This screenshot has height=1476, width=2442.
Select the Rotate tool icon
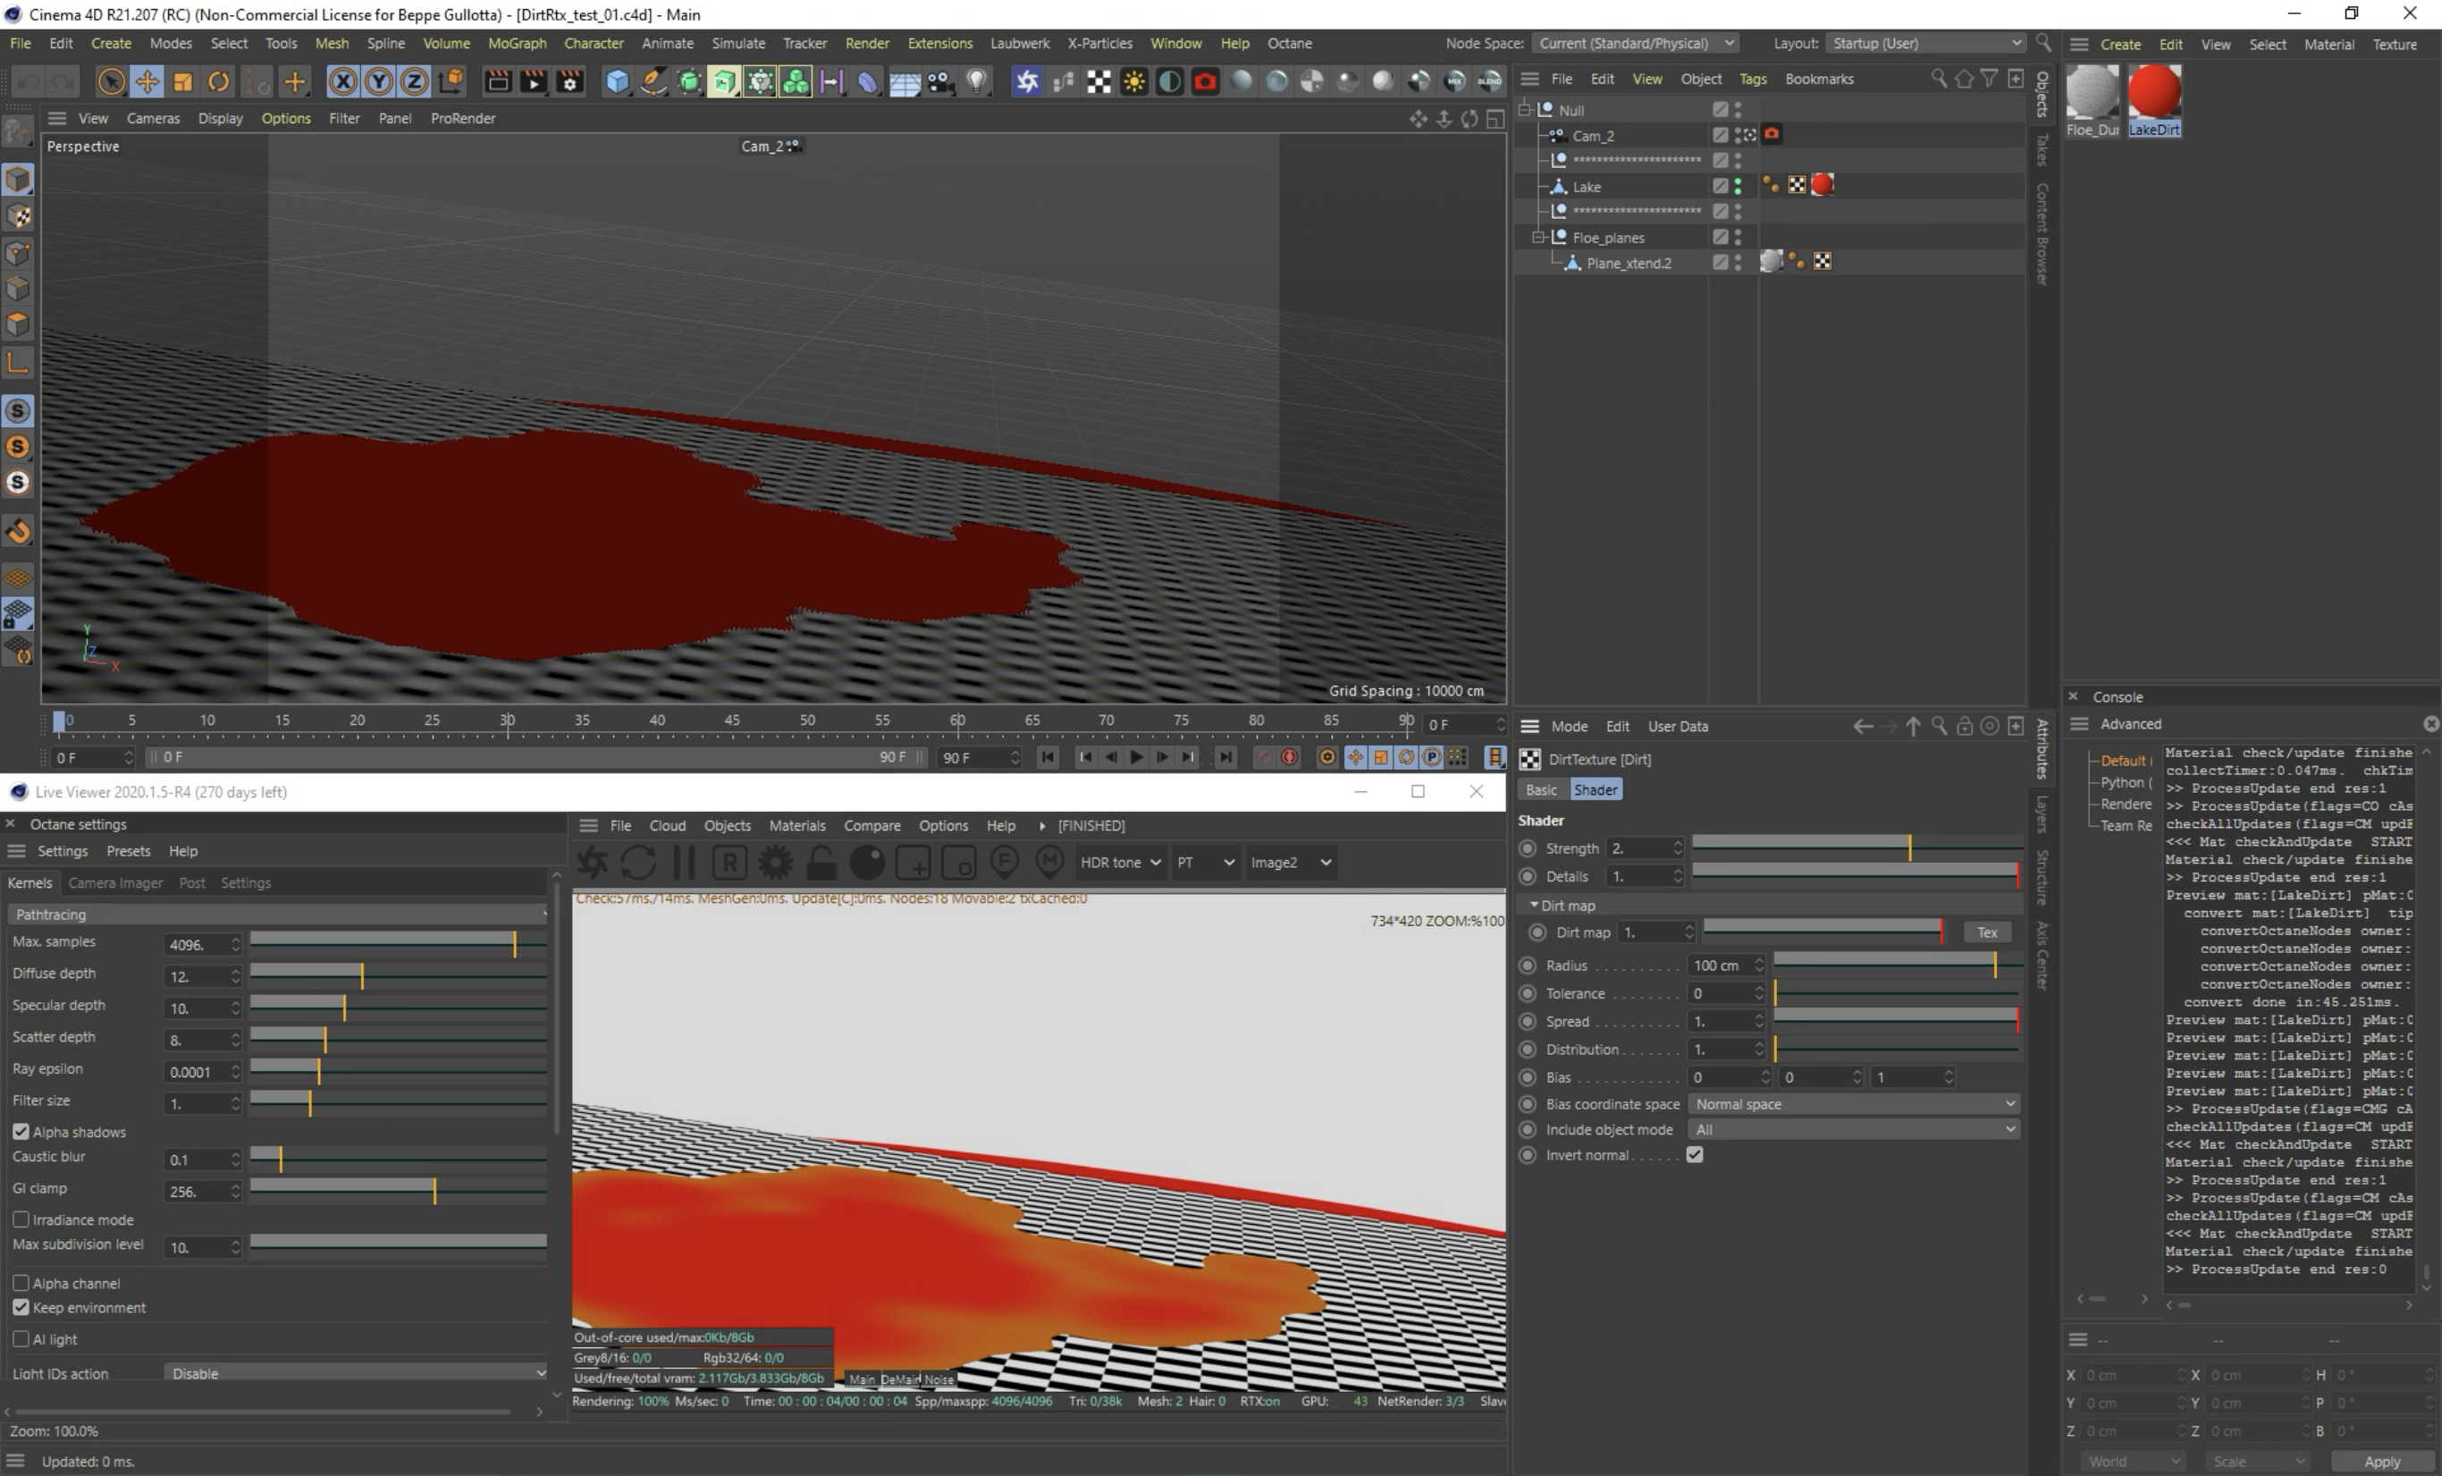click(x=218, y=81)
